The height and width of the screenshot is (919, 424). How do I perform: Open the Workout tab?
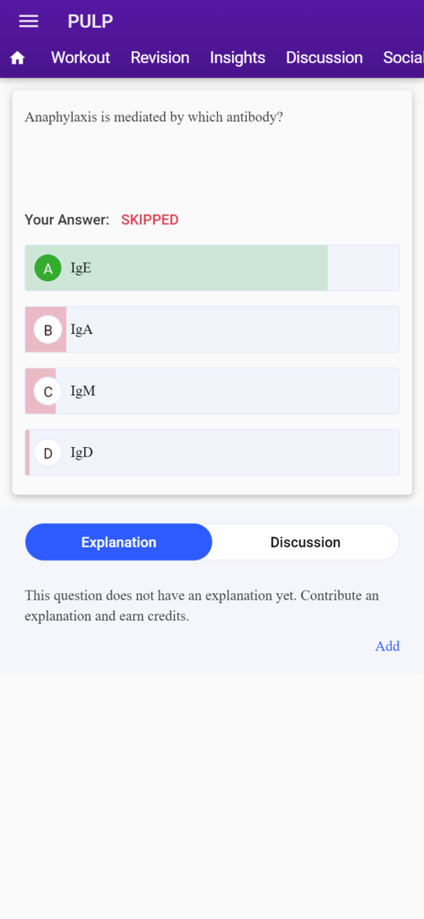pyautogui.click(x=81, y=57)
